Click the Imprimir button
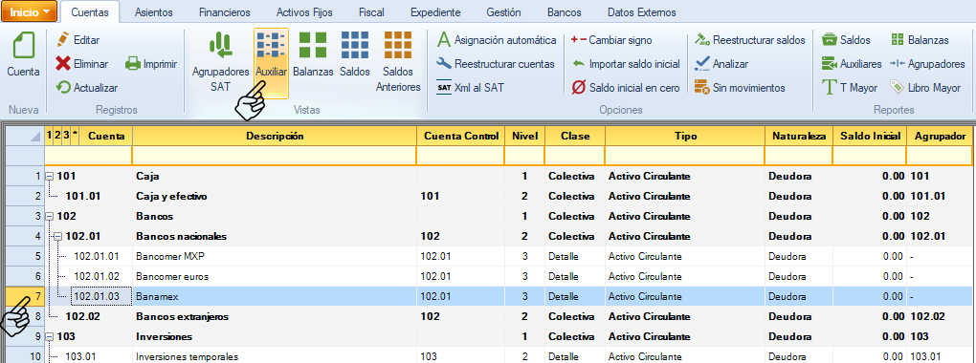 click(x=151, y=64)
